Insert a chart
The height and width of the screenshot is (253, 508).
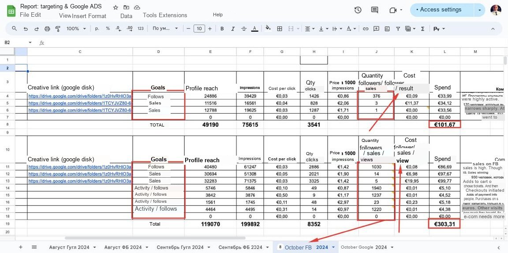(x=387, y=29)
